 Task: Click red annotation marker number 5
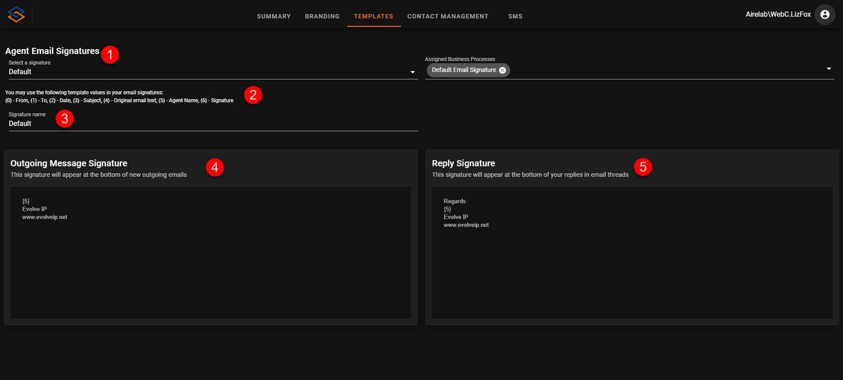[643, 167]
